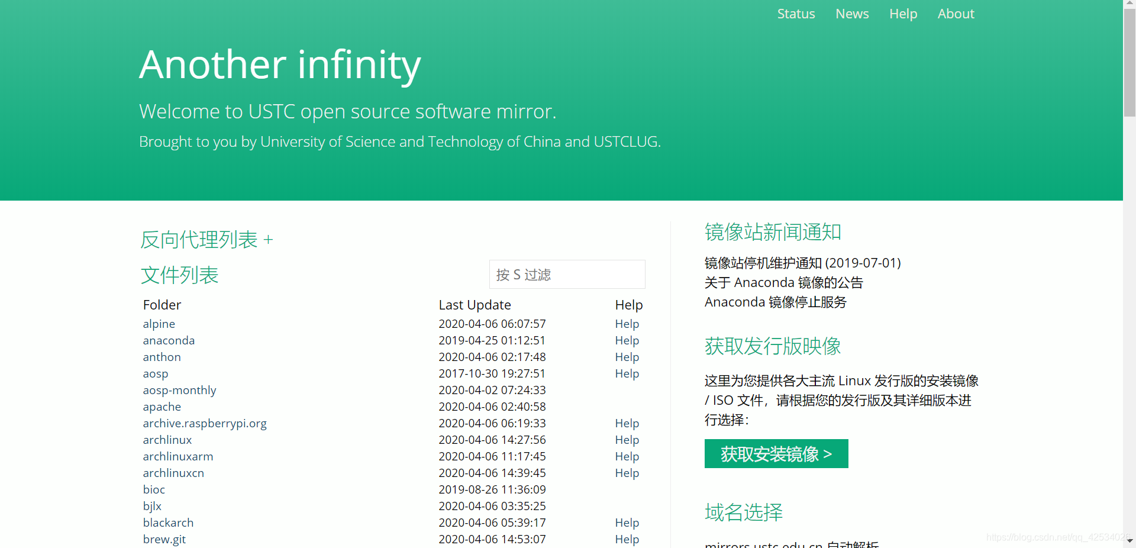Click the 获取发行版映像 heading
Viewport: 1136px width, 548px height.
(x=773, y=346)
